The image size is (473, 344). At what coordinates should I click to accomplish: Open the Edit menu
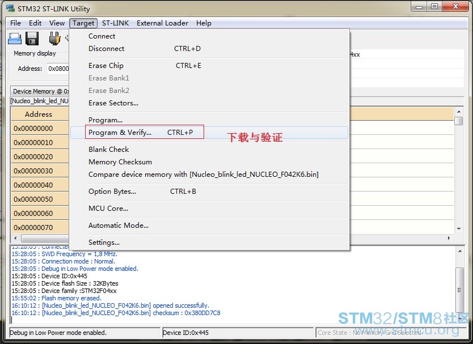[x=35, y=23]
